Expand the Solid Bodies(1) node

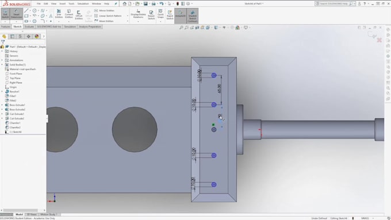click(2, 64)
